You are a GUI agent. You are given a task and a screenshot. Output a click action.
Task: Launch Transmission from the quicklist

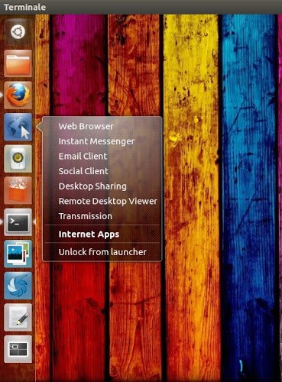[86, 216]
